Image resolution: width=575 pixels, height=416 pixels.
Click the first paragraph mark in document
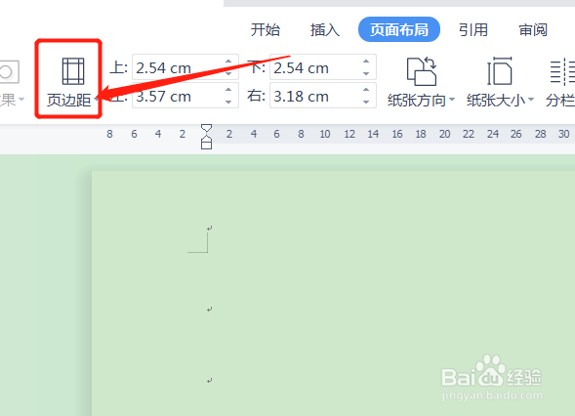tap(209, 229)
